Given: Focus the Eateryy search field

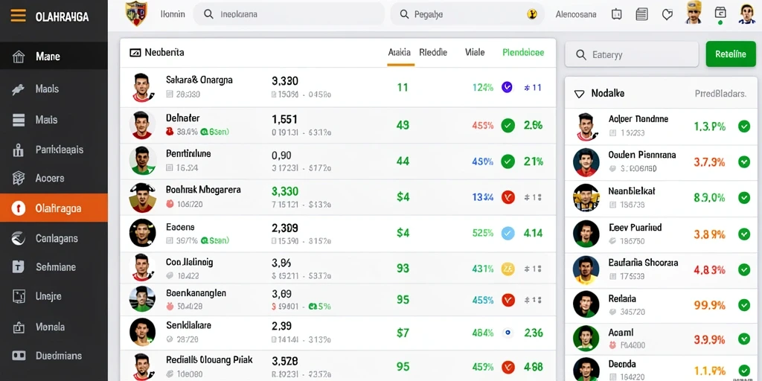Looking at the screenshot, I should click(631, 54).
